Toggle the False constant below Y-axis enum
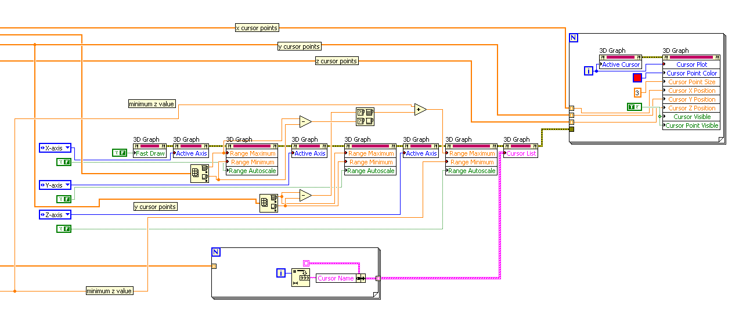739x313 pixels. point(63,199)
